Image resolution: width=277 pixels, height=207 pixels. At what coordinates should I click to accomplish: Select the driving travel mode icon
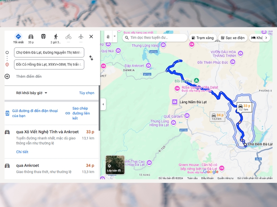[x=31, y=37]
